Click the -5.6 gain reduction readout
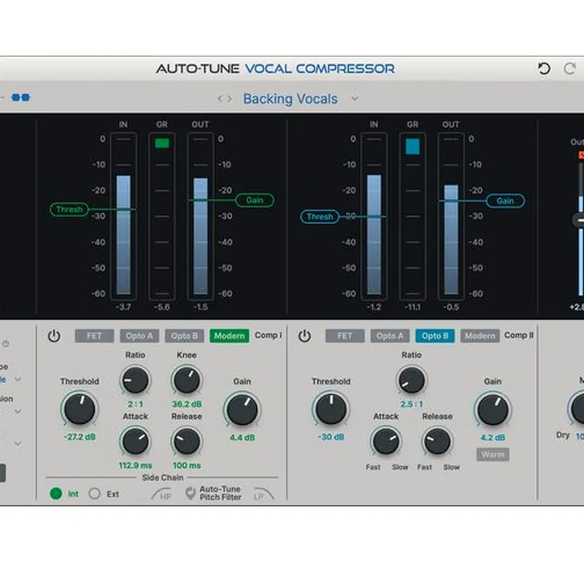 162,307
